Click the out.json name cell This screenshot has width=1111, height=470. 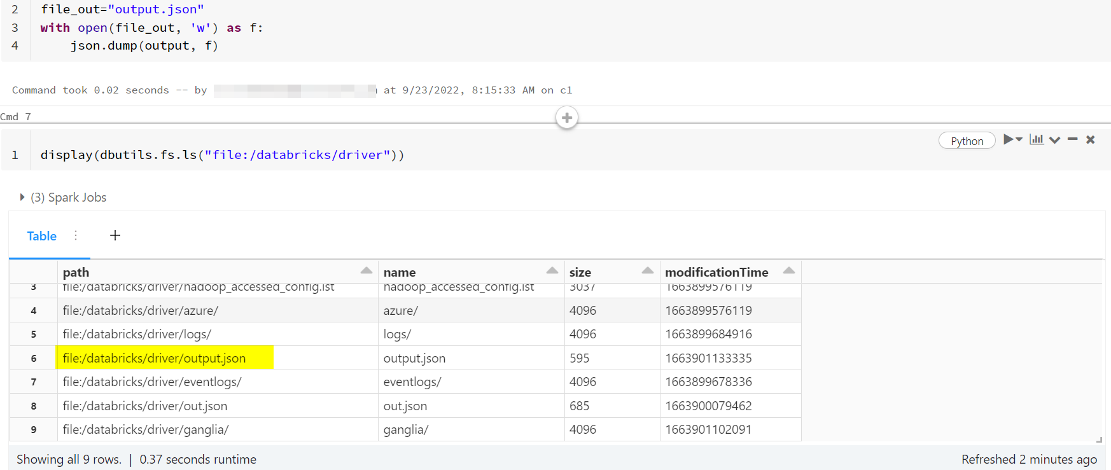tap(471, 406)
